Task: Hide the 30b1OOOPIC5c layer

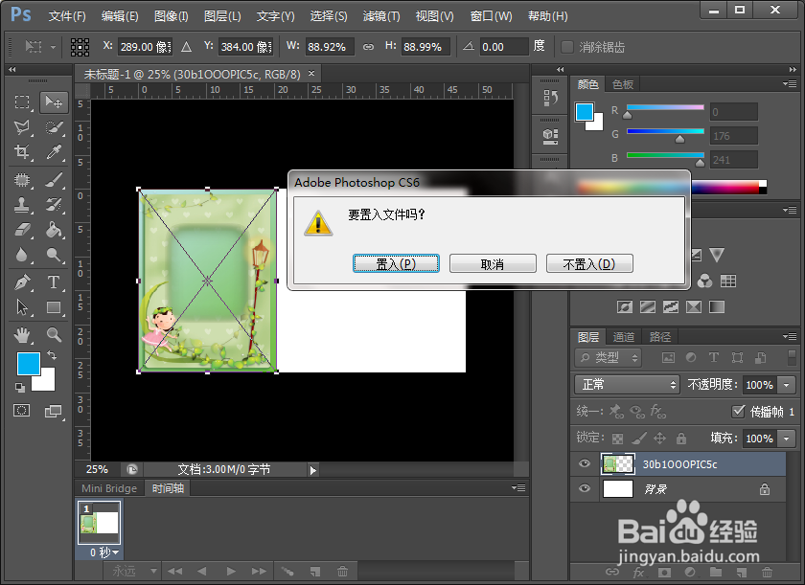Action: coord(585,464)
